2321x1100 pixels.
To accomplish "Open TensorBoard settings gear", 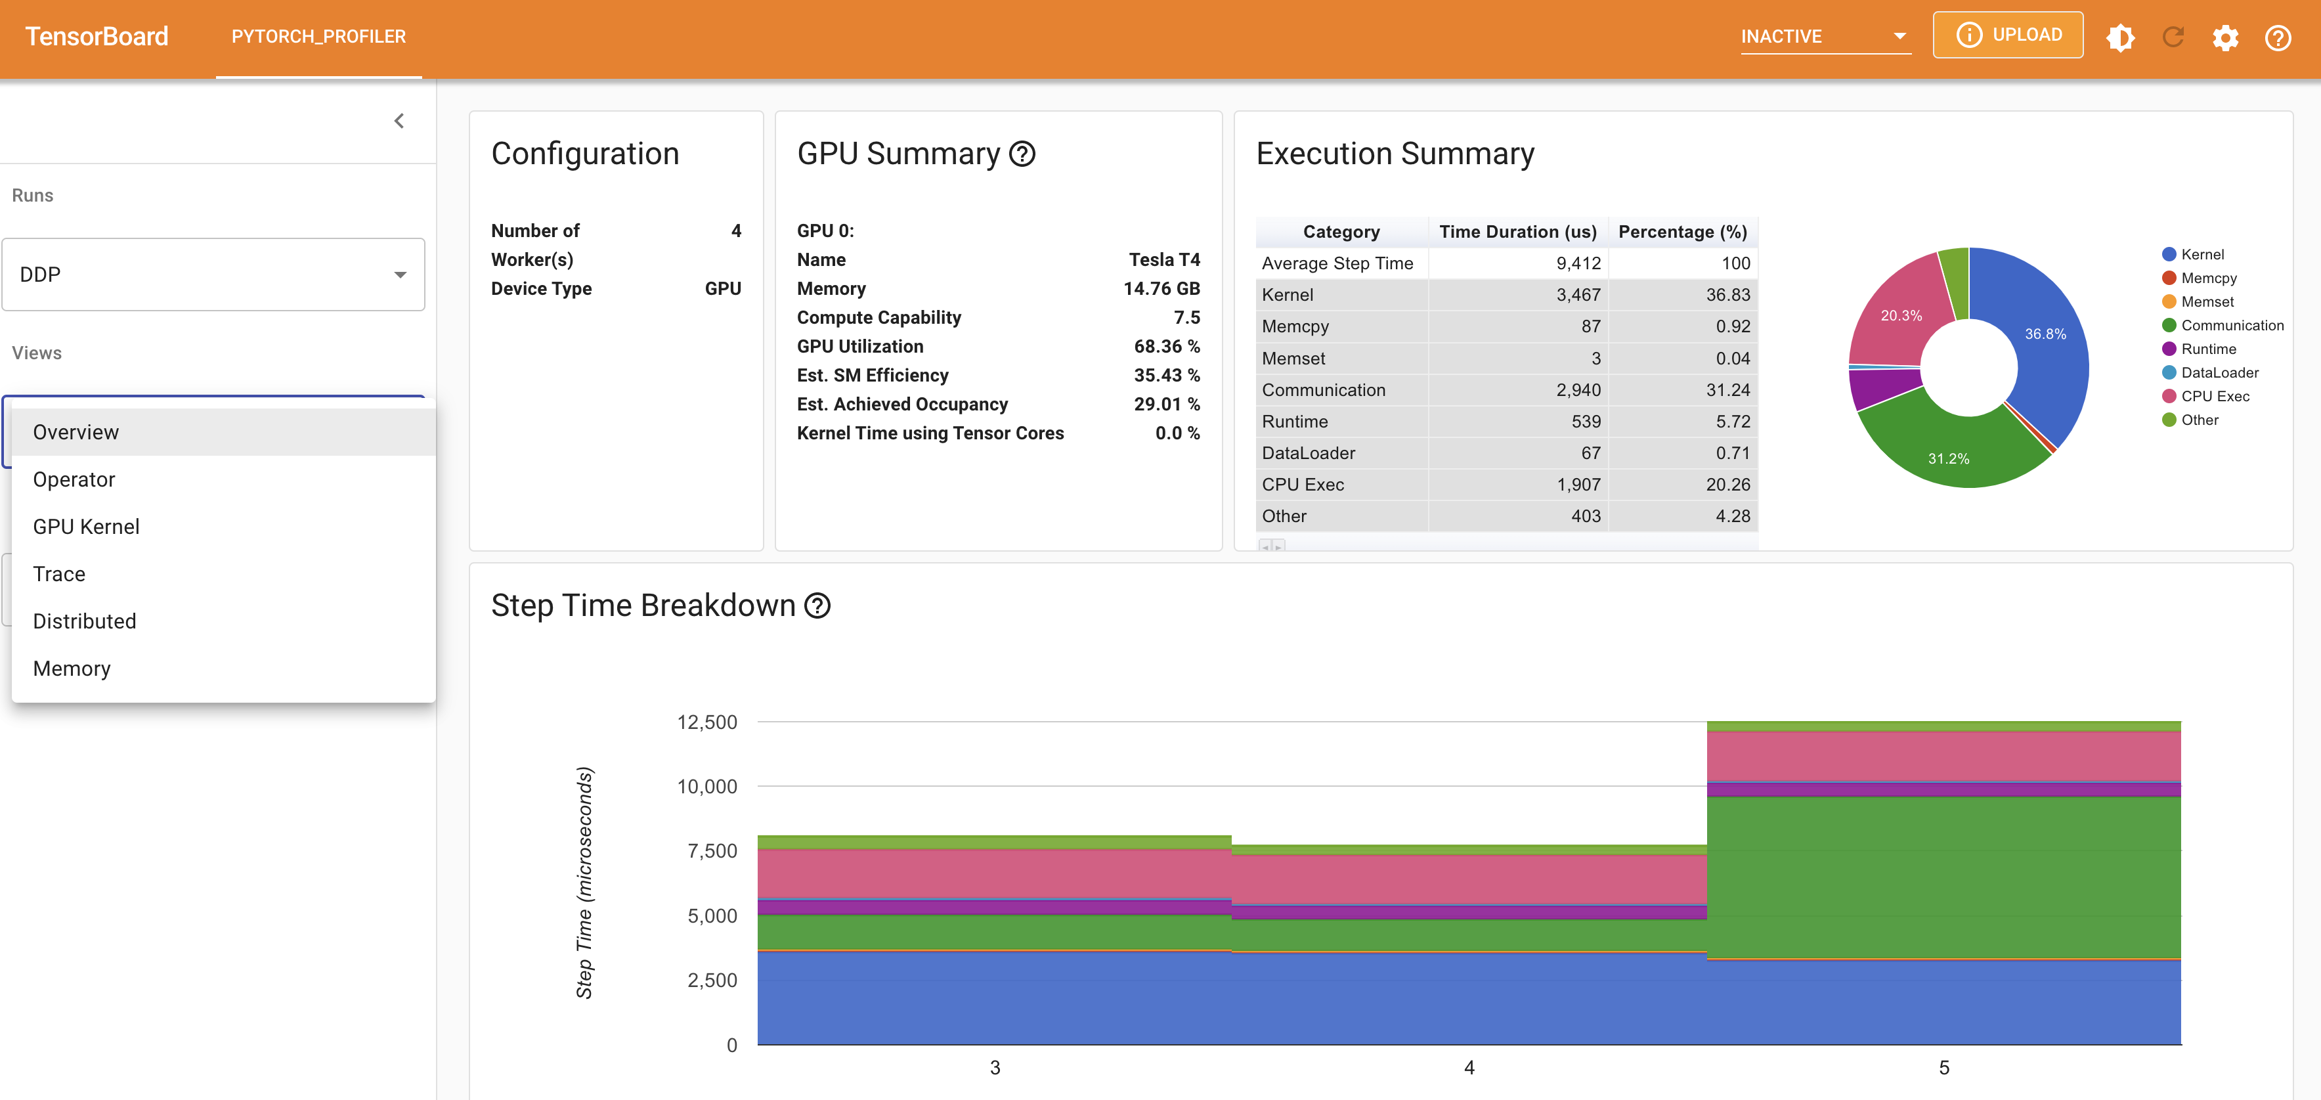I will (x=2224, y=37).
